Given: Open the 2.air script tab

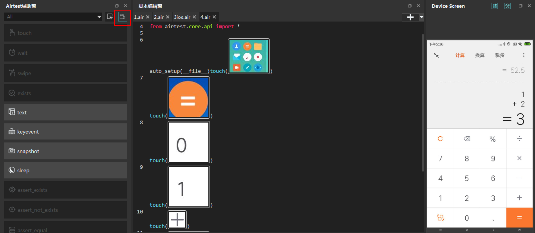Looking at the screenshot, I should pos(159,17).
